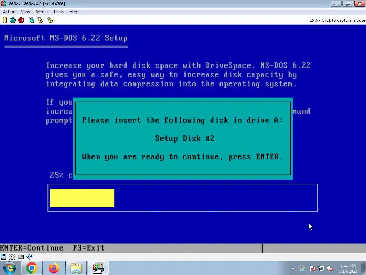Open Windows Explorer from the taskbar

pos(76,268)
